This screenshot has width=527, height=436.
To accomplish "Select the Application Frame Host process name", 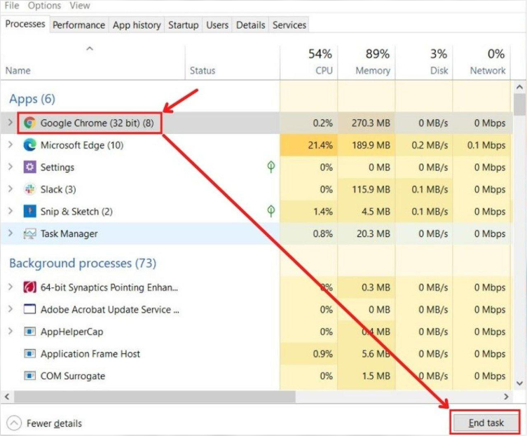I will 90,354.
